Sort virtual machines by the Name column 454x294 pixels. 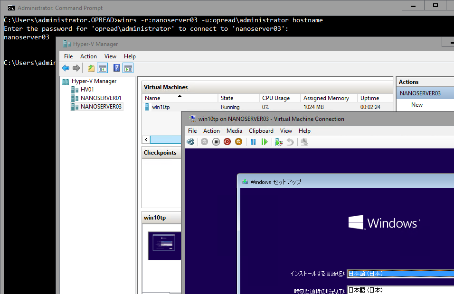tap(180, 98)
